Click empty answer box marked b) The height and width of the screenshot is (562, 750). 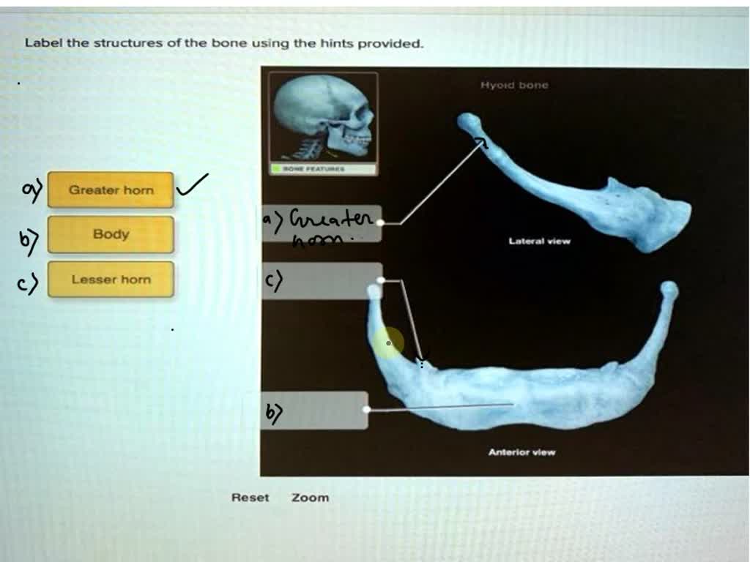pos(315,410)
